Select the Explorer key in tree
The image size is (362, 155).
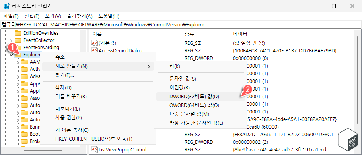pos(32,55)
